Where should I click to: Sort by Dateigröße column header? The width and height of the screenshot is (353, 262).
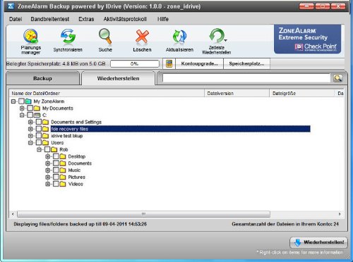(302, 93)
